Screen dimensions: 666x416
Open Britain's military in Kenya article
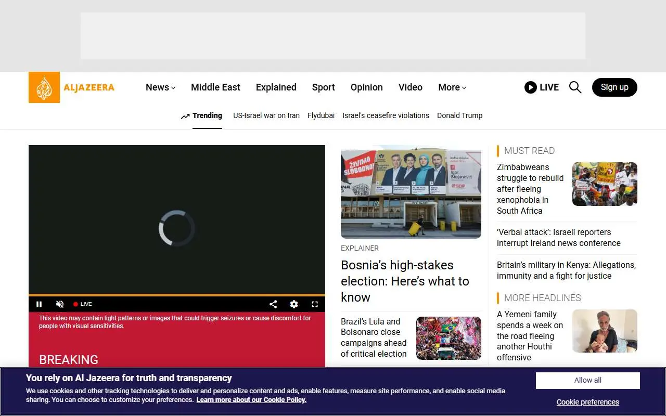[x=566, y=270]
